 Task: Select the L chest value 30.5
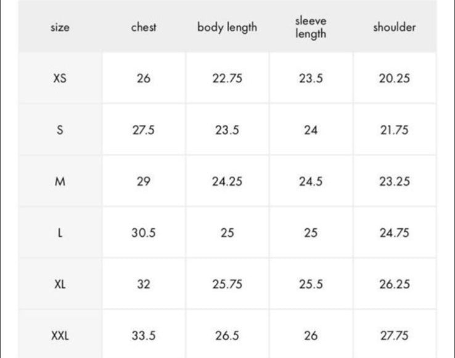144,233
